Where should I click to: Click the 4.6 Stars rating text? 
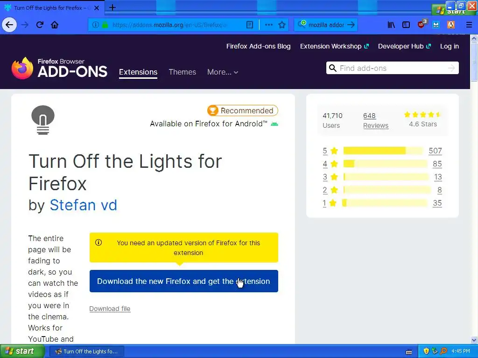click(423, 124)
